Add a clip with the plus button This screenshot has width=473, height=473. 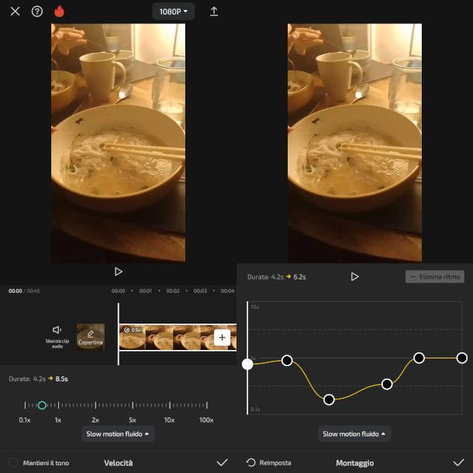(x=222, y=338)
